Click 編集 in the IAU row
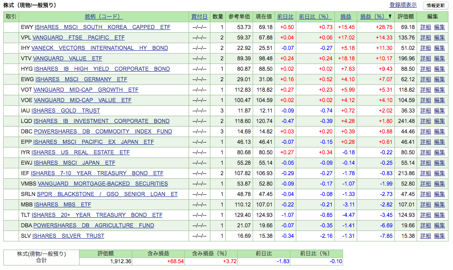The height and width of the screenshot is (270, 453). 439,110
